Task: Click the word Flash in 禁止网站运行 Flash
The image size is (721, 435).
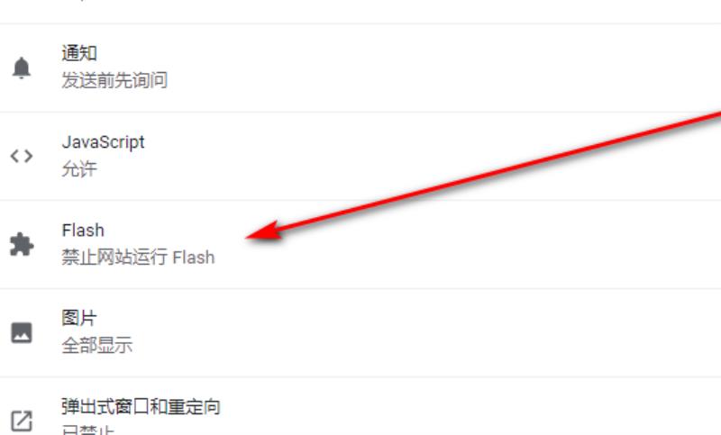Action: pyautogui.click(x=194, y=258)
